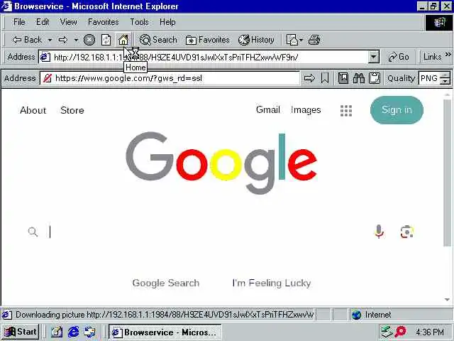
Task: Expand the Links toolbar chevron
Action: click(x=448, y=55)
